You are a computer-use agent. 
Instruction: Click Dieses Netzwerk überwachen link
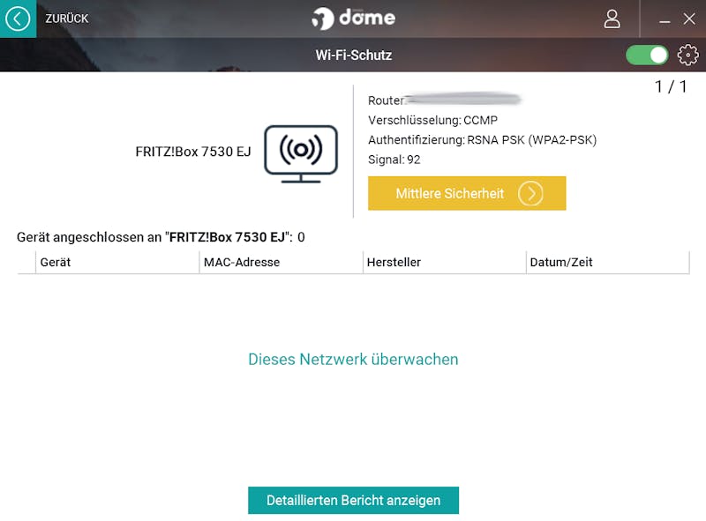pos(354,360)
